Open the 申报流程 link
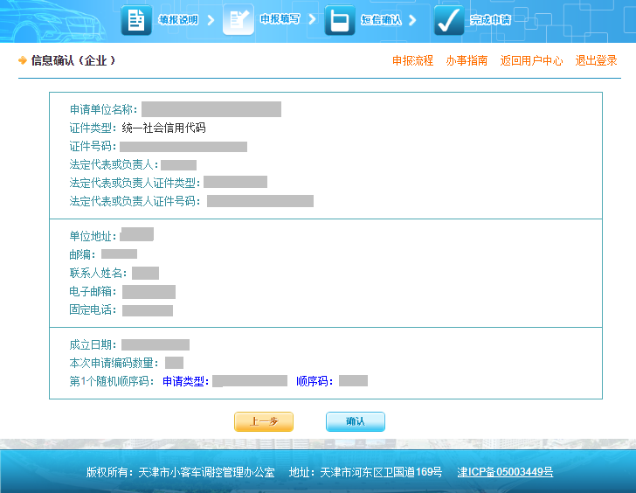 (412, 60)
